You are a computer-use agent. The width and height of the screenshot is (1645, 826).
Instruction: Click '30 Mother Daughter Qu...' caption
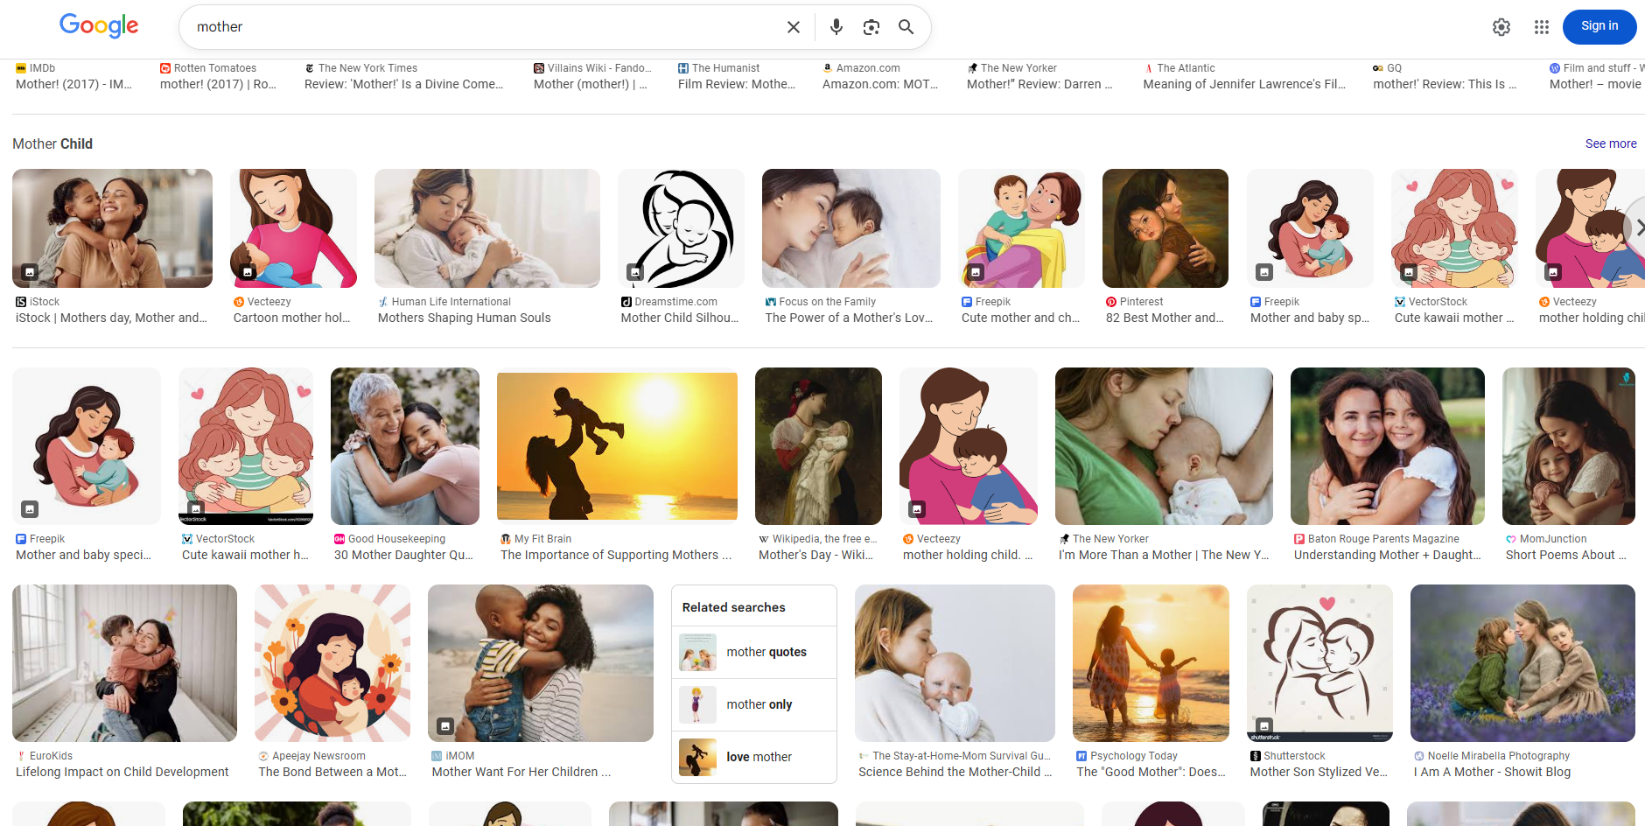click(x=403, y=555)
